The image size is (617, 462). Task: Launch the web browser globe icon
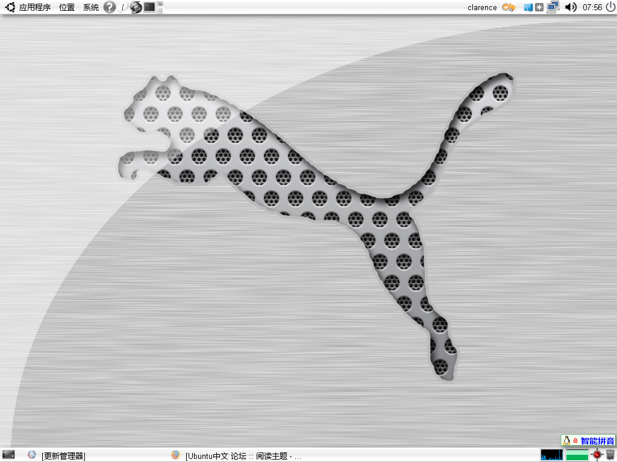pos(136,7)
